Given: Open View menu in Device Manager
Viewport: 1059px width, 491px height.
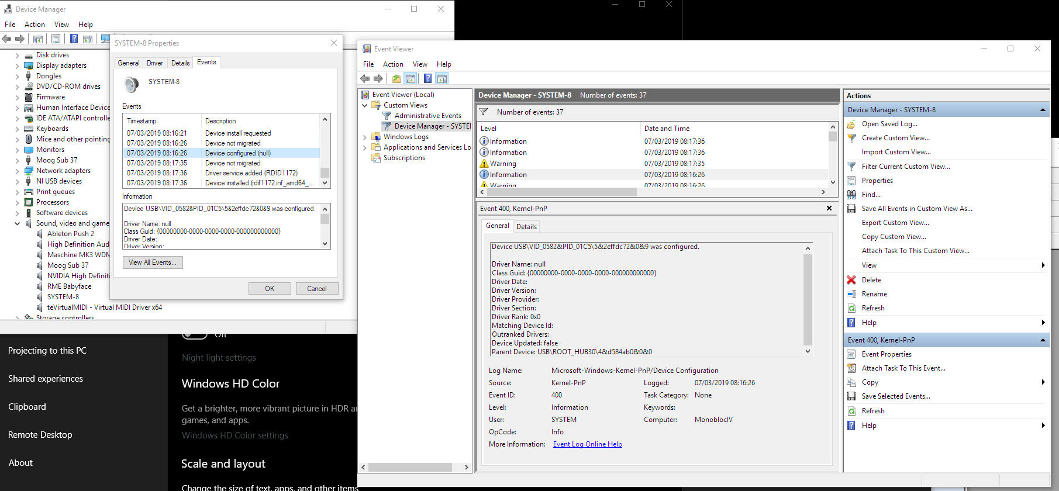Looking at the screenshot, I should pyautogui.click(x=61, y=25).
